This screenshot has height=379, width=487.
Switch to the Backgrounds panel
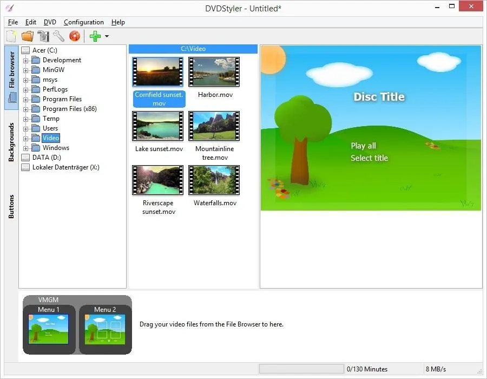pos(10,135)
